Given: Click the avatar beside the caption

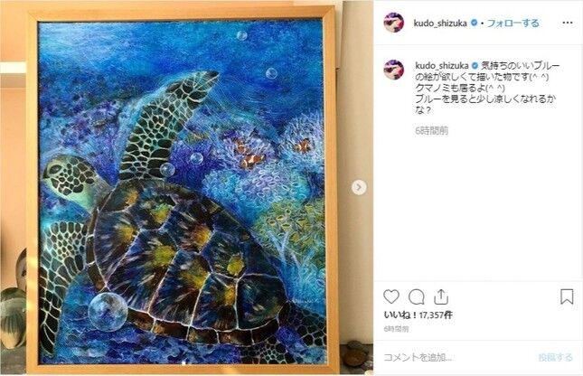Looking at the screenshot, I should tap(394, 70).
